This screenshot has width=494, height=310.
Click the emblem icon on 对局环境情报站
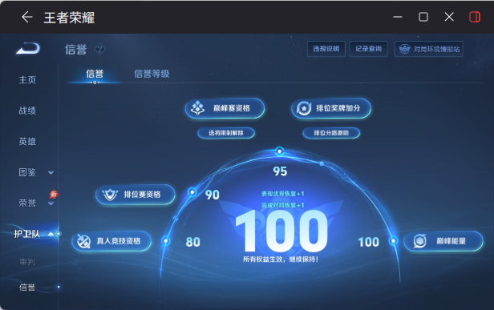[x=404, y=49]
